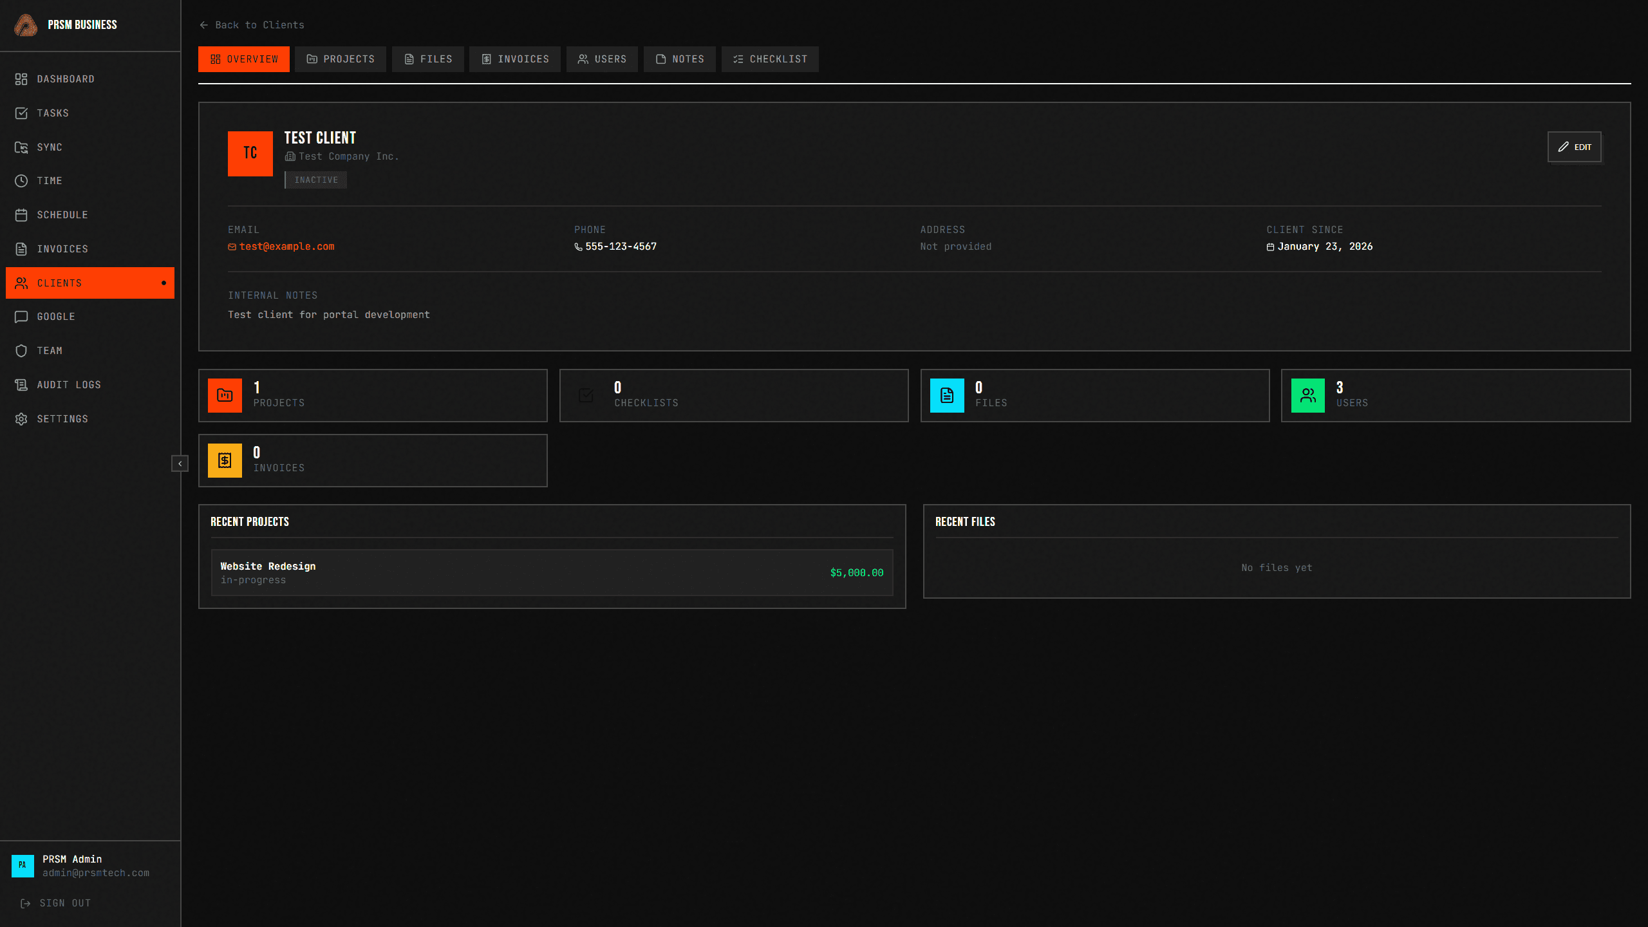Screen dimensions: 1648x927
Task: Switch to the Checklist tab
Action: click(x=770, y=59)
